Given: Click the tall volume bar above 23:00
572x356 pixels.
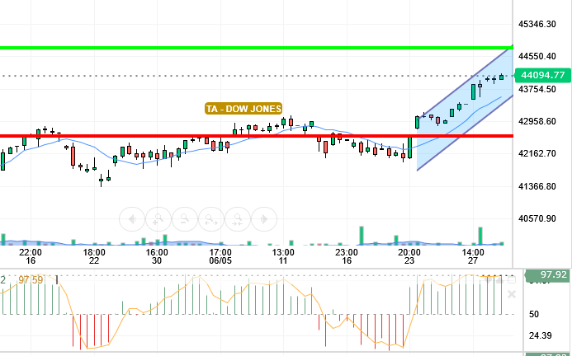Looking at the screenshot, I should (x=362, y=236).
